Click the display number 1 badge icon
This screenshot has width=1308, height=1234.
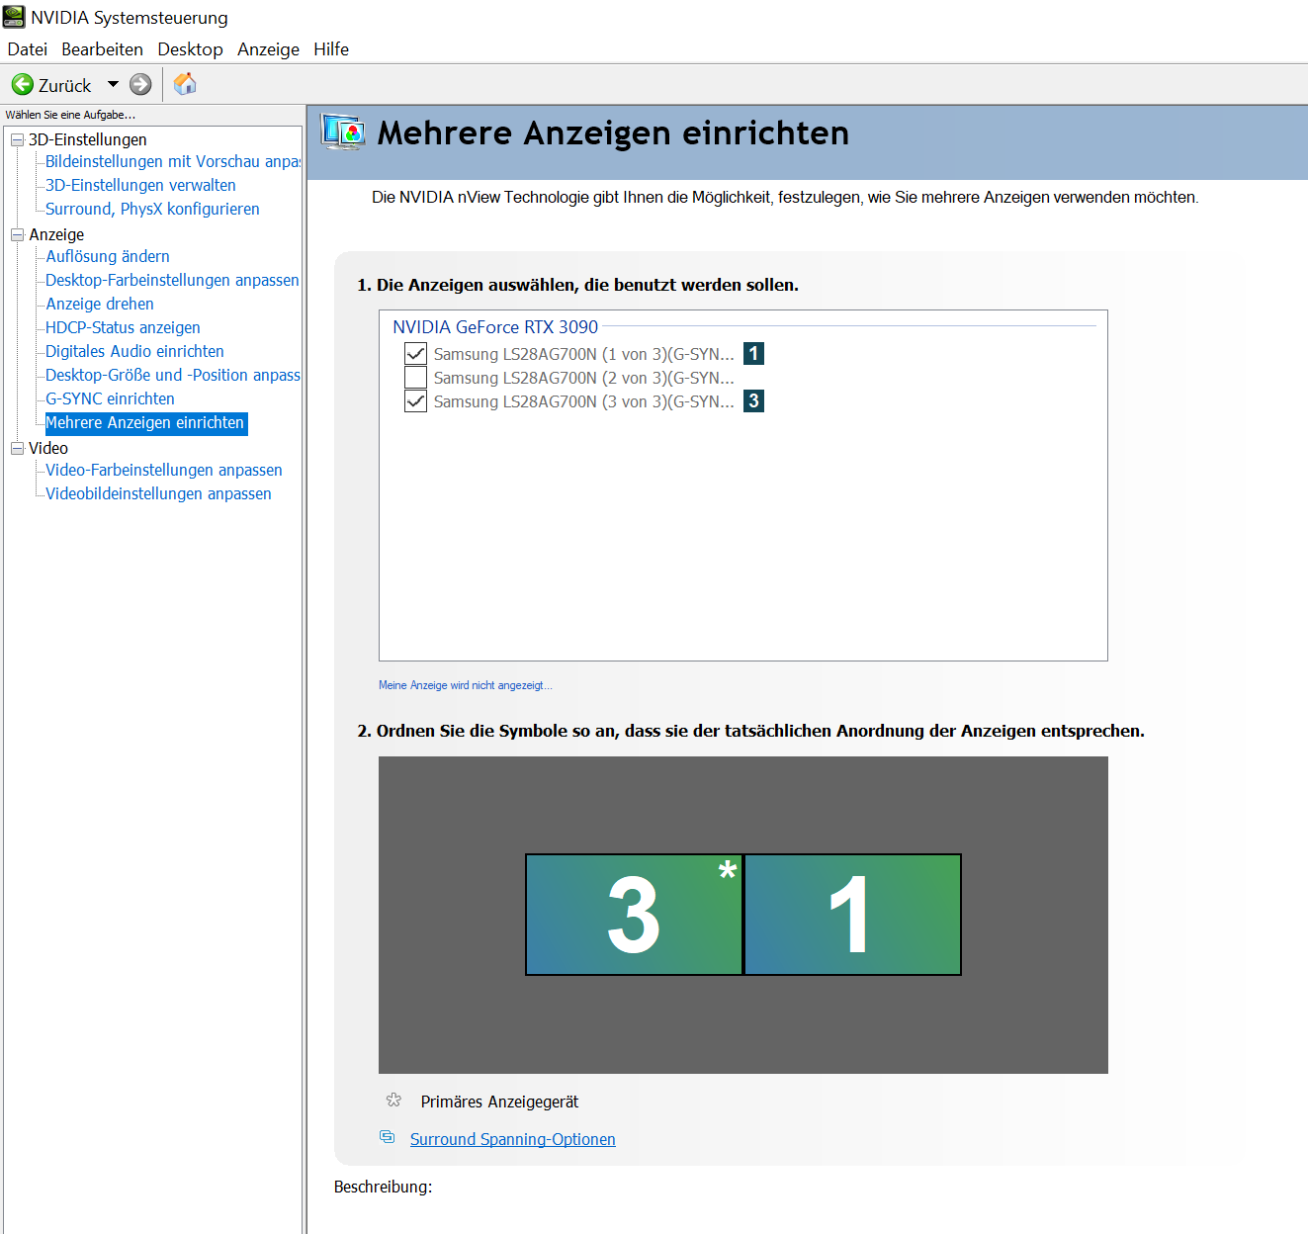coord(753,353)
